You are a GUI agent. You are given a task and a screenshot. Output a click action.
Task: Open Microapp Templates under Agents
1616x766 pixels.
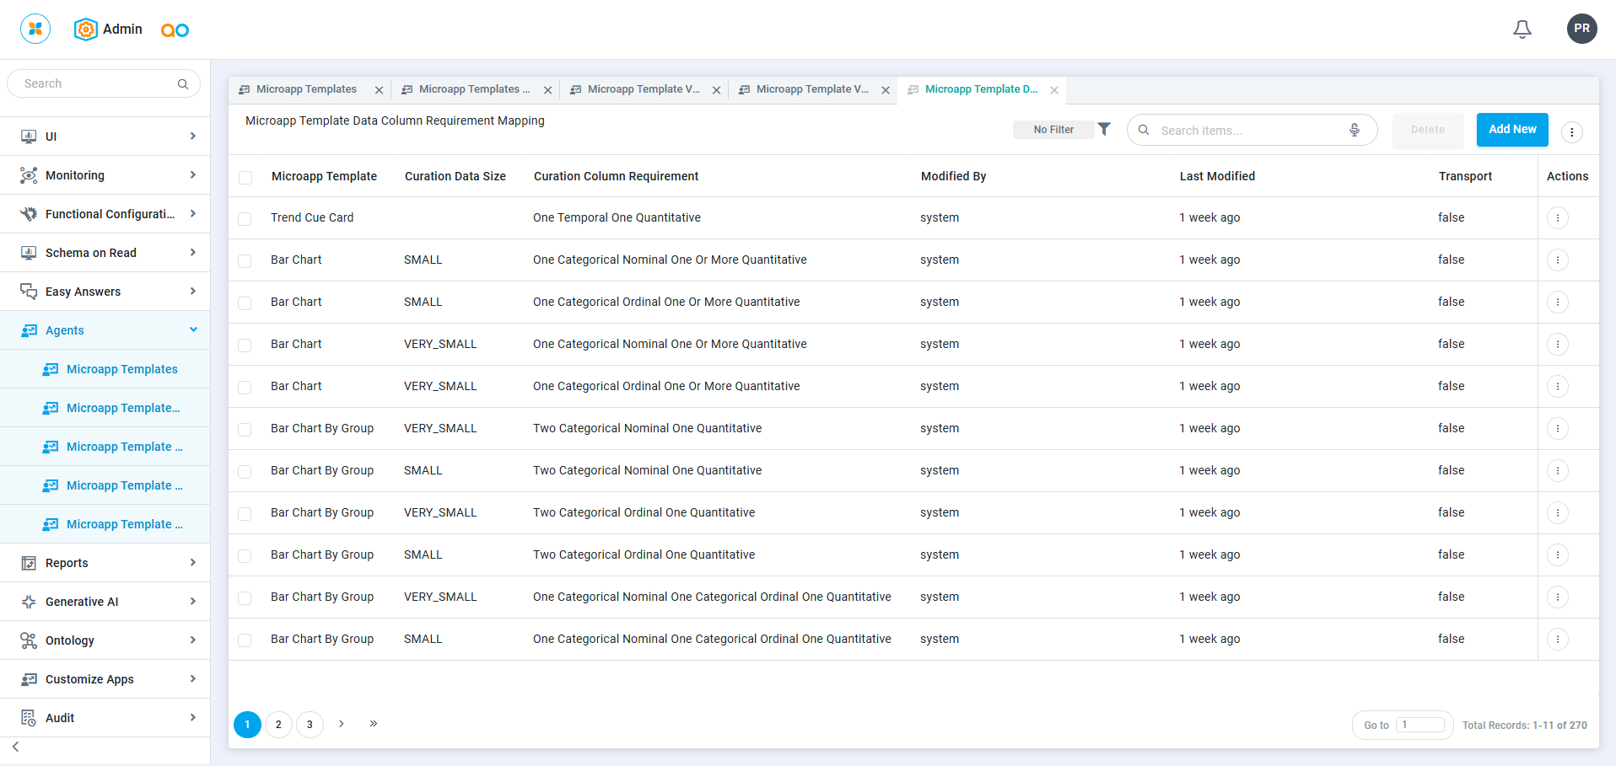pyautogui.click(x=121, y=369)
